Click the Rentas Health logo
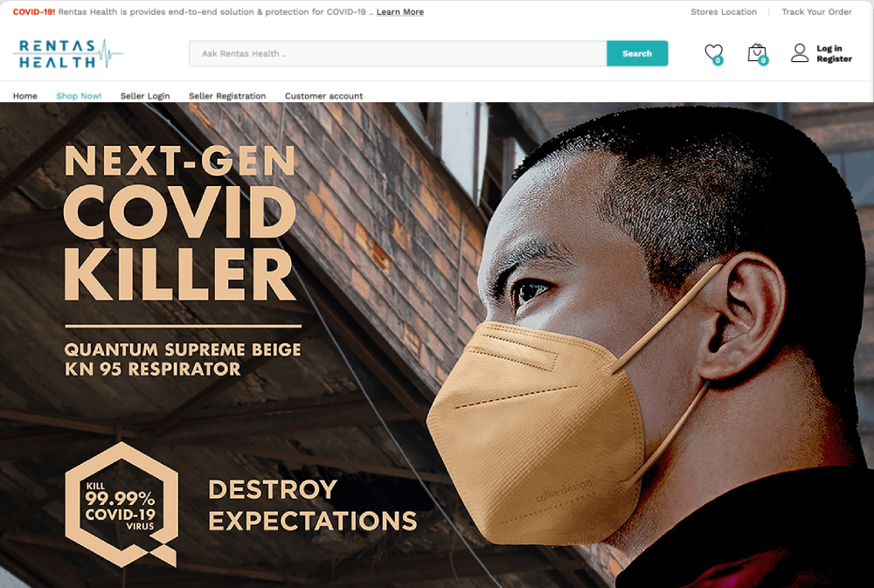Viewport: 874px width, 588px height. coord(68,53)
